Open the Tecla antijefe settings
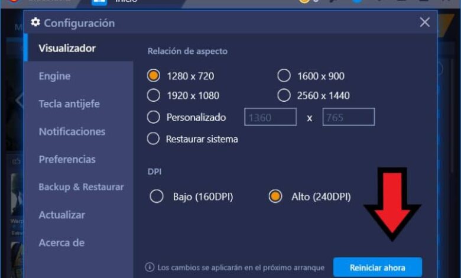 click(x=69, y=104)
